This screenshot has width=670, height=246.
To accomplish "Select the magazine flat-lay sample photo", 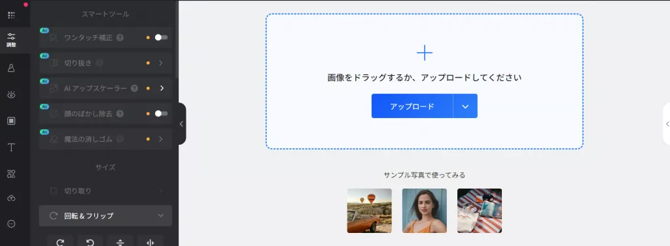I will coord(480,211).
